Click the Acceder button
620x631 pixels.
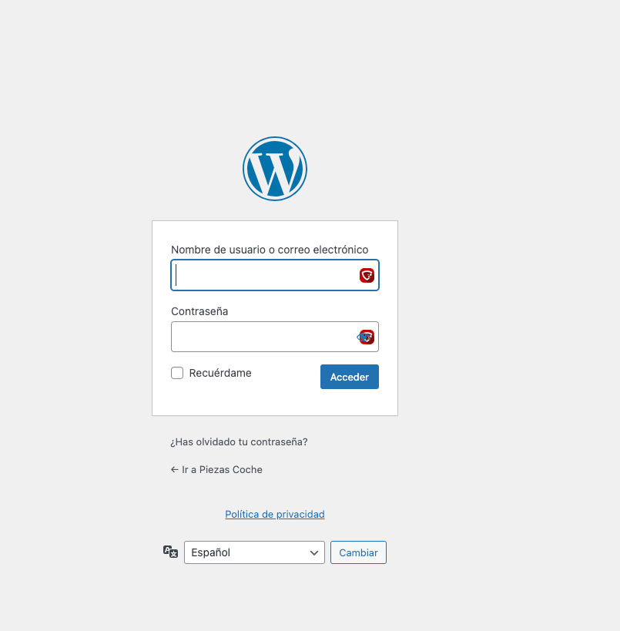pos(349,377)
